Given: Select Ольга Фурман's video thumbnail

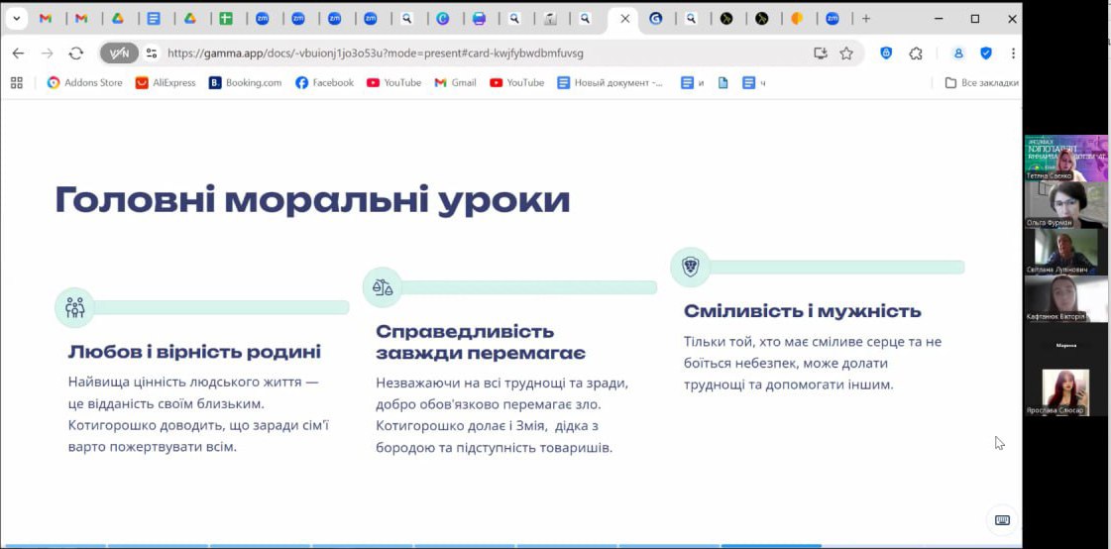Looking at the screenshot, I should point(1065,202).
